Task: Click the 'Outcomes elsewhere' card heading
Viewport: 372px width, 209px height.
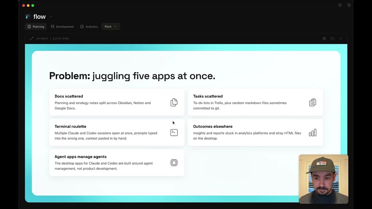Action: pos(213,126)
